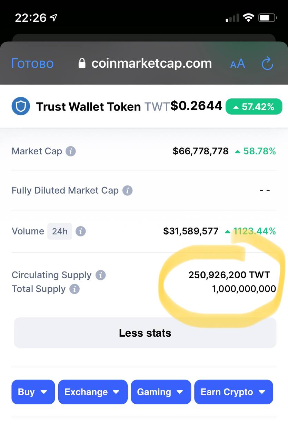The height and width of the screenshot is (442, 288).
Task: Expand the Earn Crypto dropdown
Action: (x=234, y=392)
